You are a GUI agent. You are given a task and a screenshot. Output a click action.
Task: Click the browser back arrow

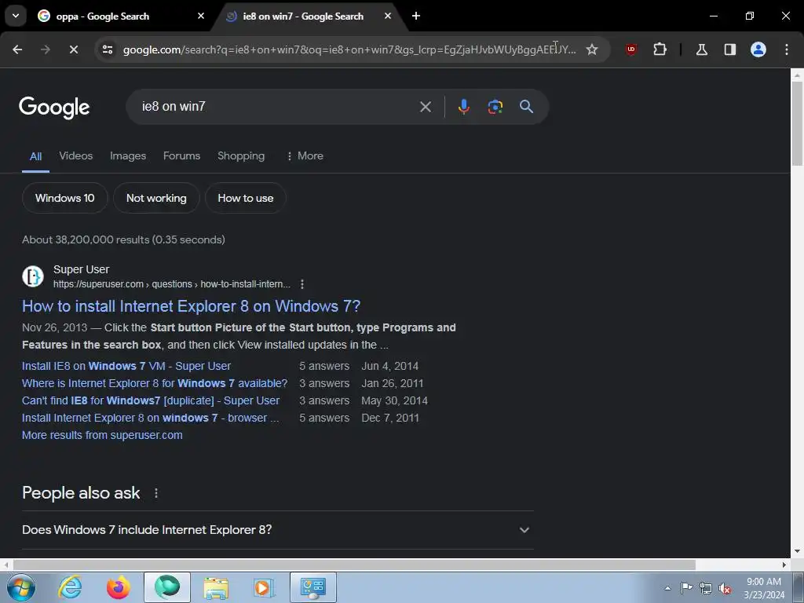pyautogui.click(x=17, y=49)
